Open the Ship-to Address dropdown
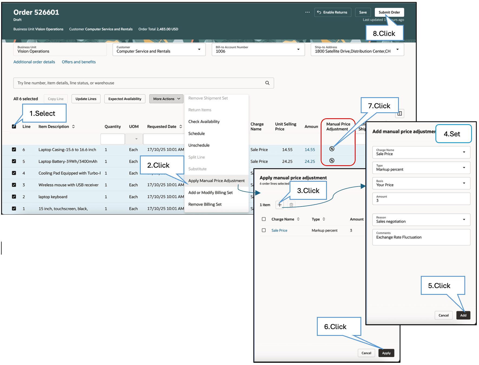Viewport: 479px width, 365px height. point(397,49)
